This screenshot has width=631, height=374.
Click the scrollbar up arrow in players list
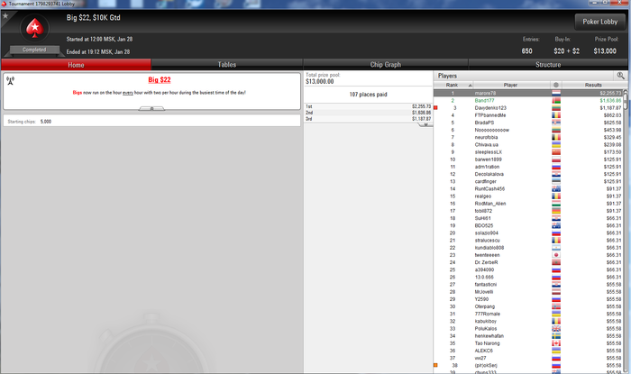626,91
